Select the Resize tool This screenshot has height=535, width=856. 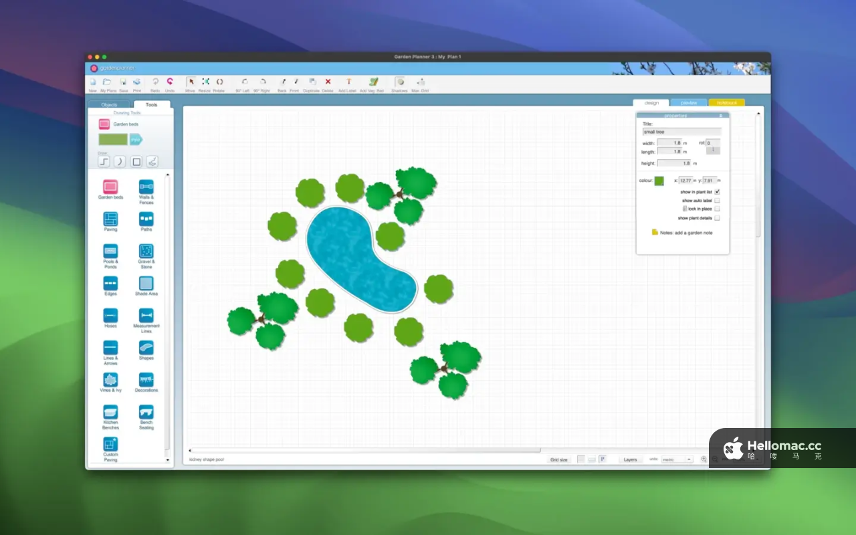click(205, 82)
